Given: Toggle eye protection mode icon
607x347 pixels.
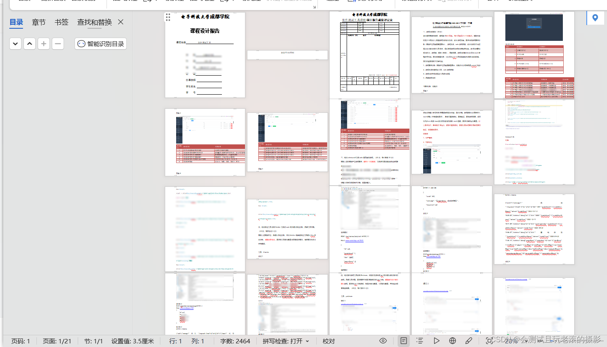Looking at the screenshot, I should (383, 341).
